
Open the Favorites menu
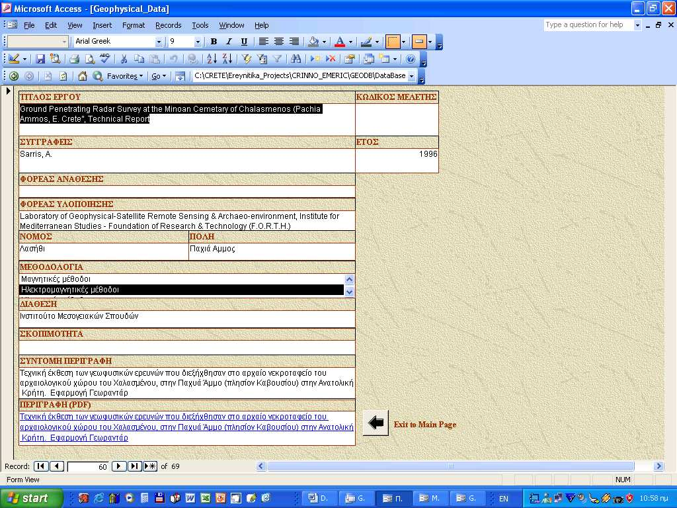click(x=124, y=76)
